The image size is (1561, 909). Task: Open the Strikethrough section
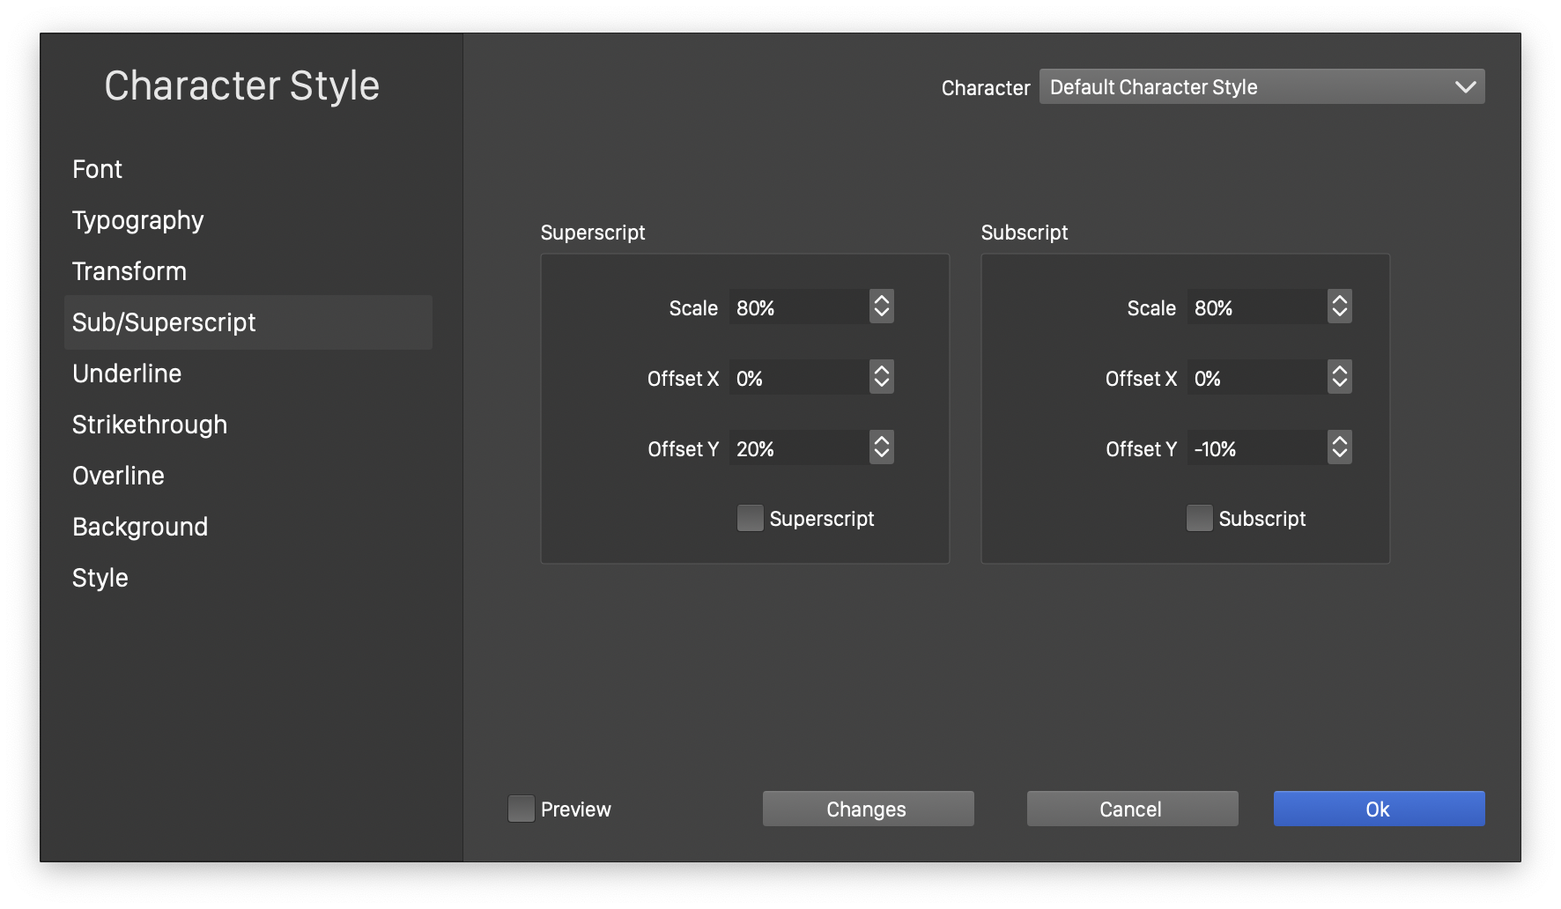pos(150,425)
